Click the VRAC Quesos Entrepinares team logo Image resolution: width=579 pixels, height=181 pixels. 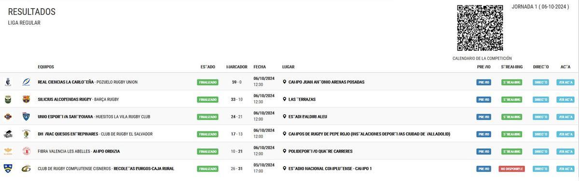coord(8,134)
